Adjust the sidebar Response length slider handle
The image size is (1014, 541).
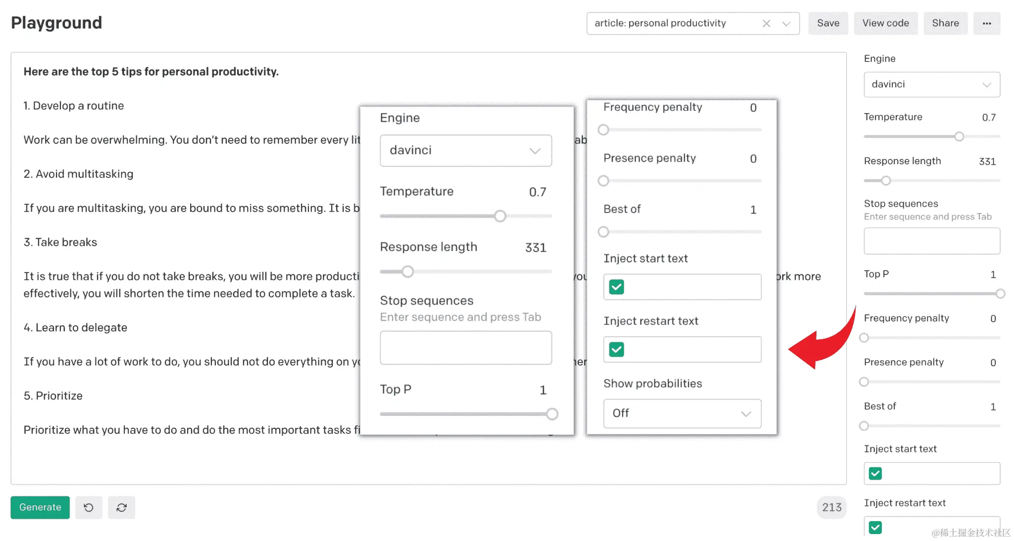point(886,180)
